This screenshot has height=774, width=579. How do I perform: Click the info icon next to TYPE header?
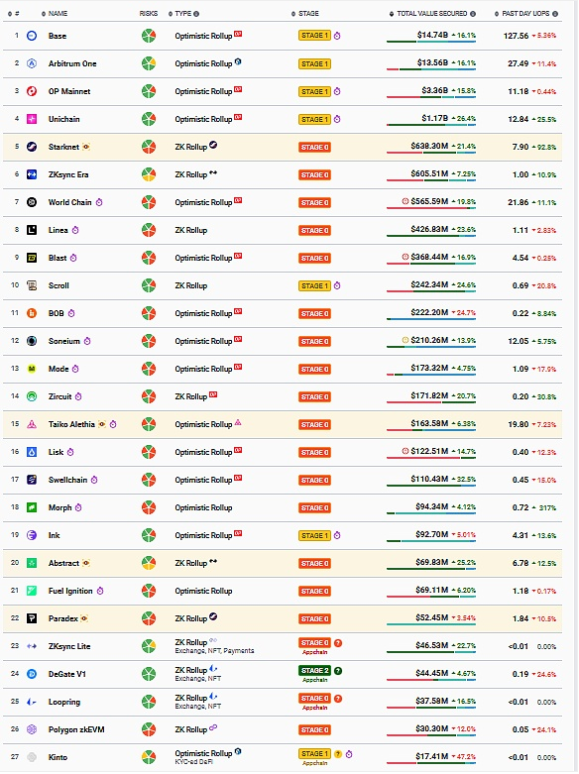pos(196,14)
